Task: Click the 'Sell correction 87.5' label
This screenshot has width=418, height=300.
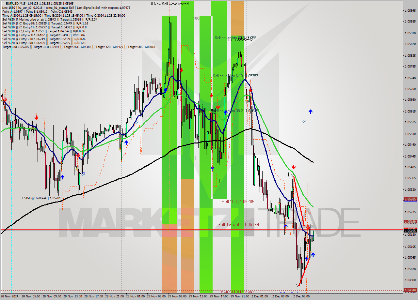Action: 235,38
